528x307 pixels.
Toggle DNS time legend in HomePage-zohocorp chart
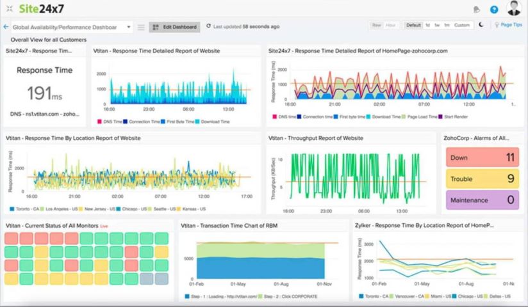coord(285,117)
